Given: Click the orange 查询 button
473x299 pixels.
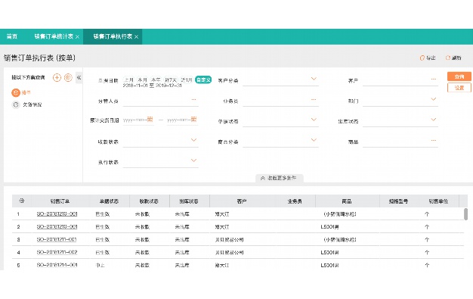Looking at the screenshot, I should click(459, 76).
